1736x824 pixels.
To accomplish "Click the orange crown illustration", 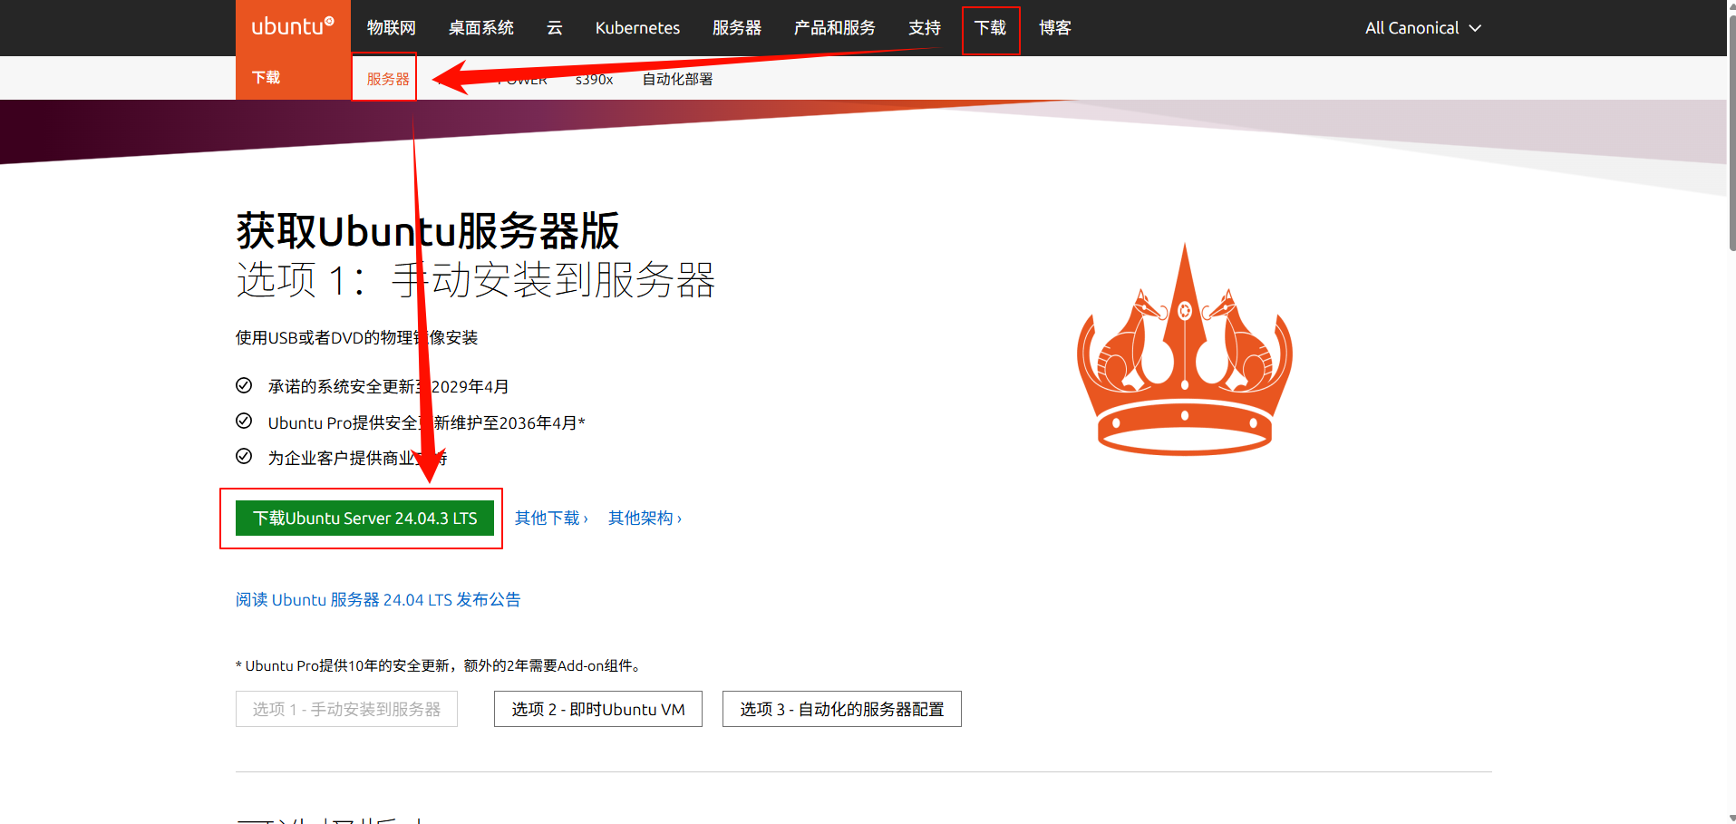I will click(1185, 350).
